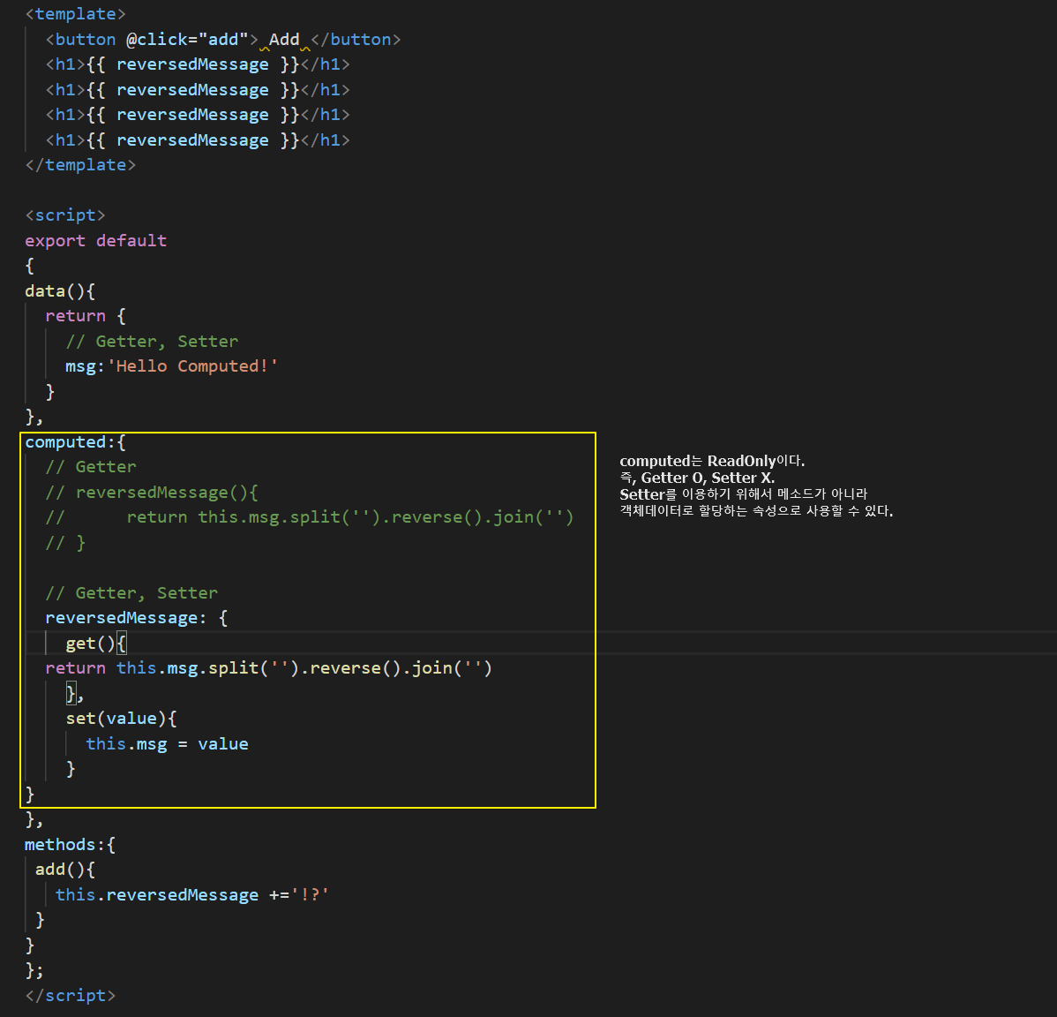
Task: Click the closing </script> tag
Action: [70, 996]
